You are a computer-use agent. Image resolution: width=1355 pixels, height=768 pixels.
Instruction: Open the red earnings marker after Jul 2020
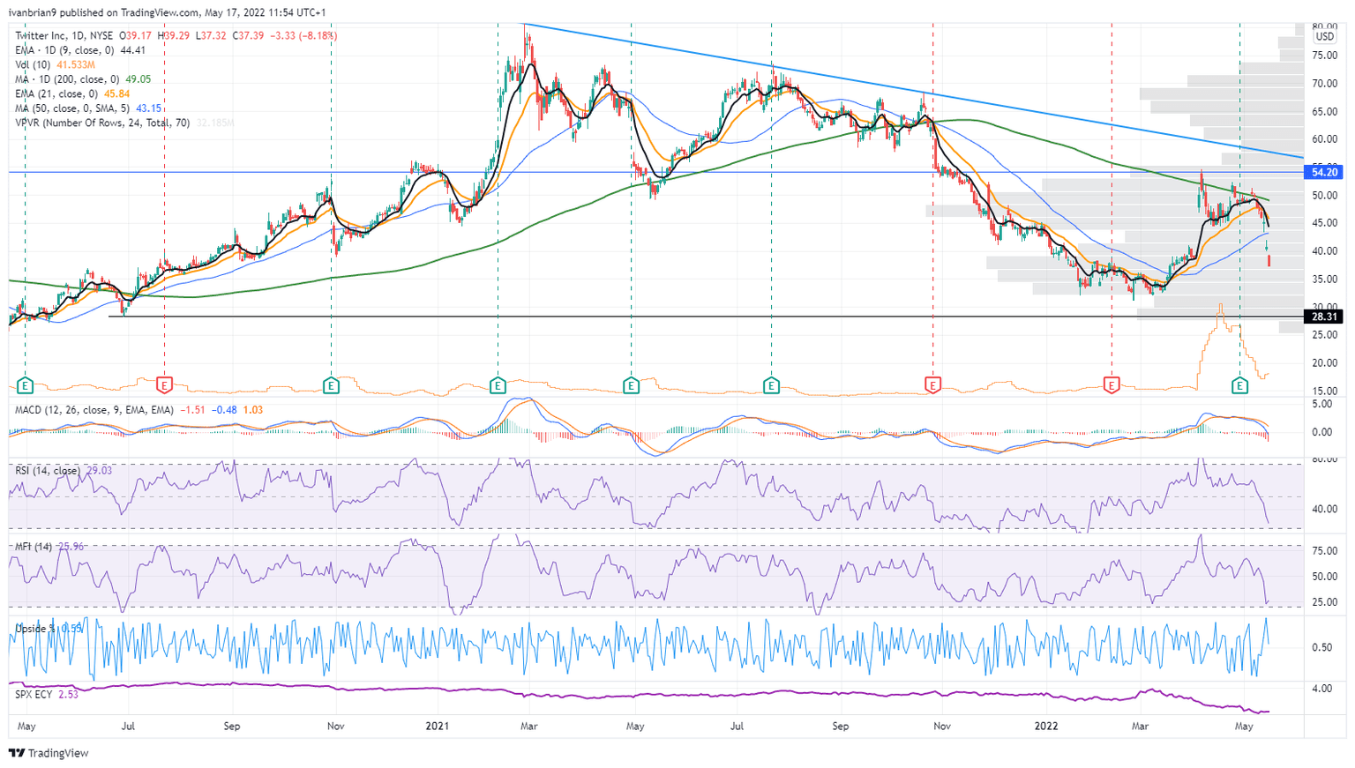(x=164, y=385)
